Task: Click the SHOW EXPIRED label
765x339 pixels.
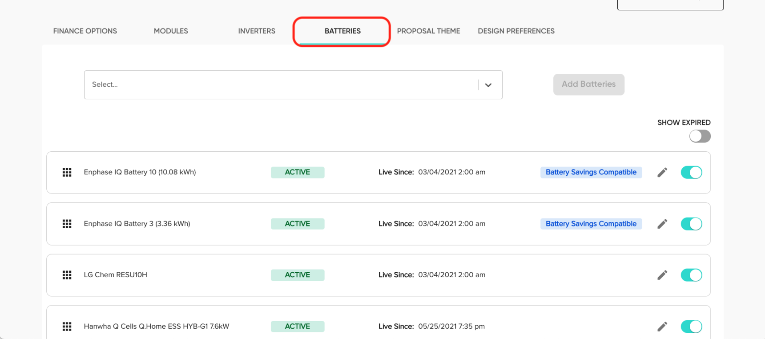Action: [684, 122]
